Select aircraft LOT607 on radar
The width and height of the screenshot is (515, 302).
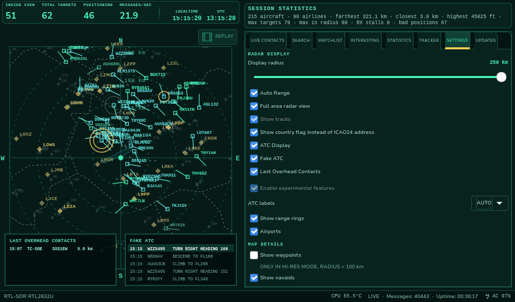(x=193, y=136)
